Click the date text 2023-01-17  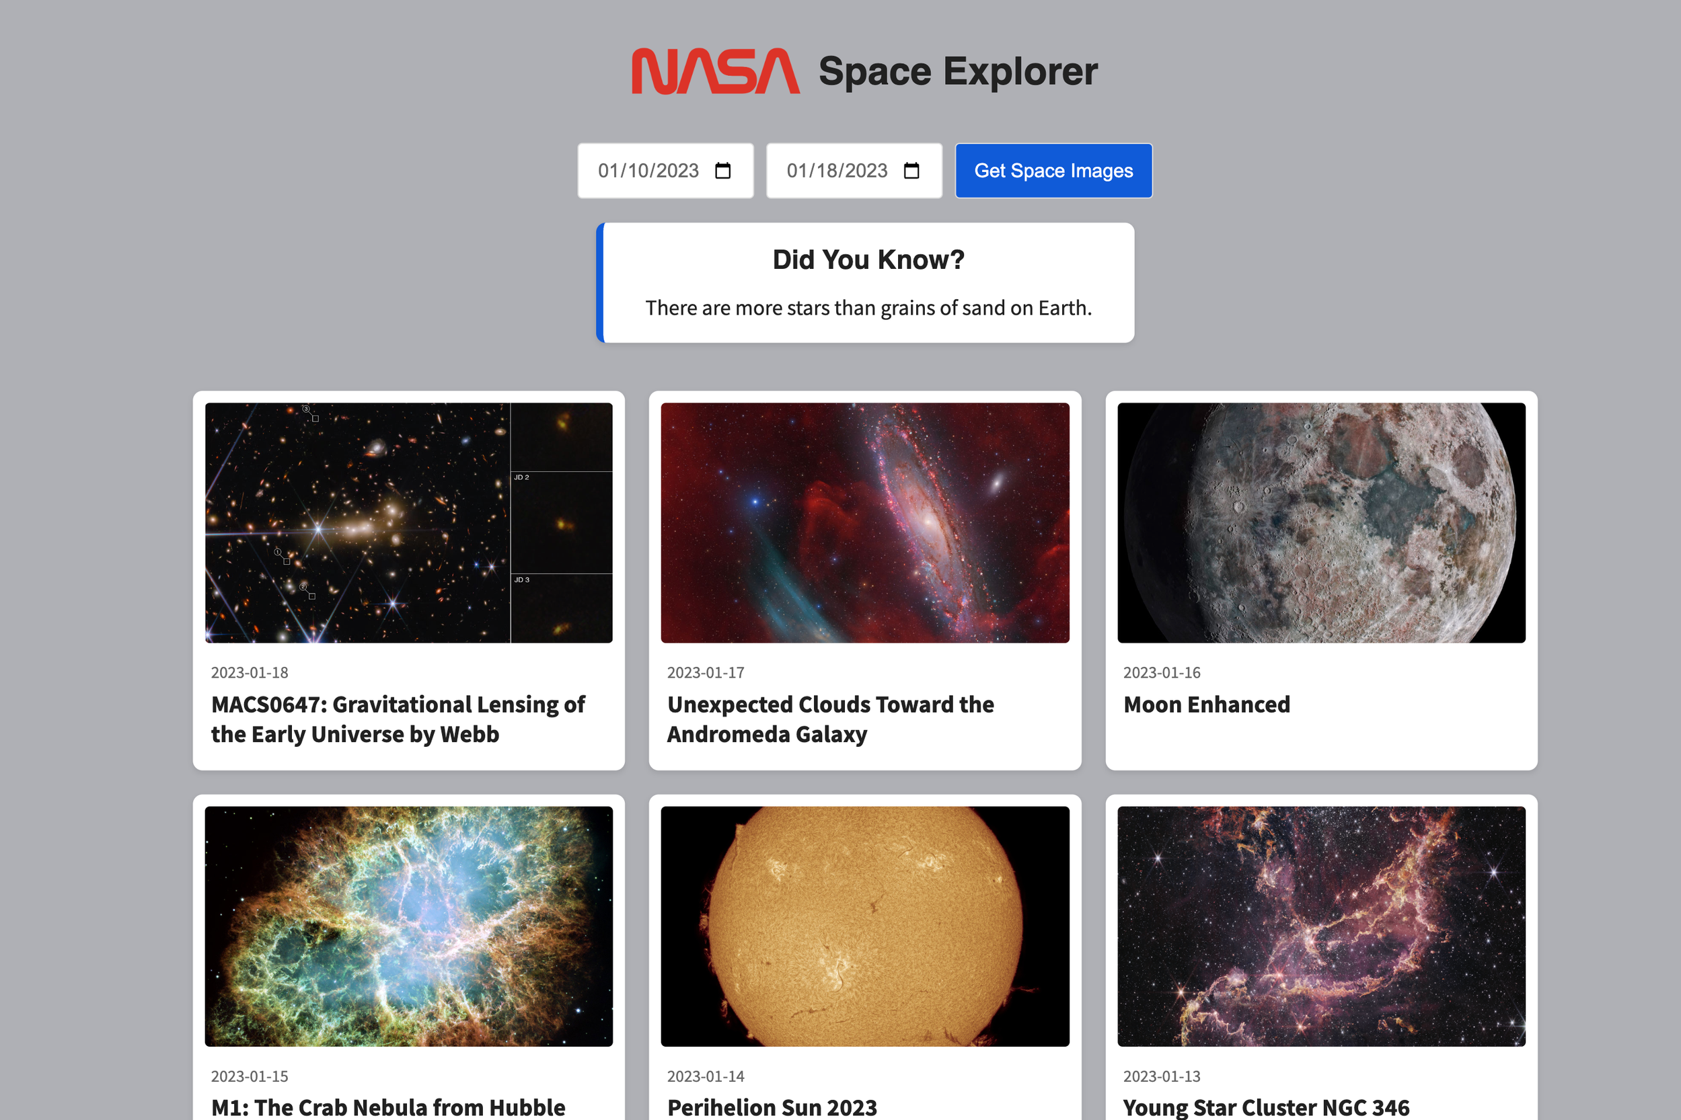pos(706,673)
